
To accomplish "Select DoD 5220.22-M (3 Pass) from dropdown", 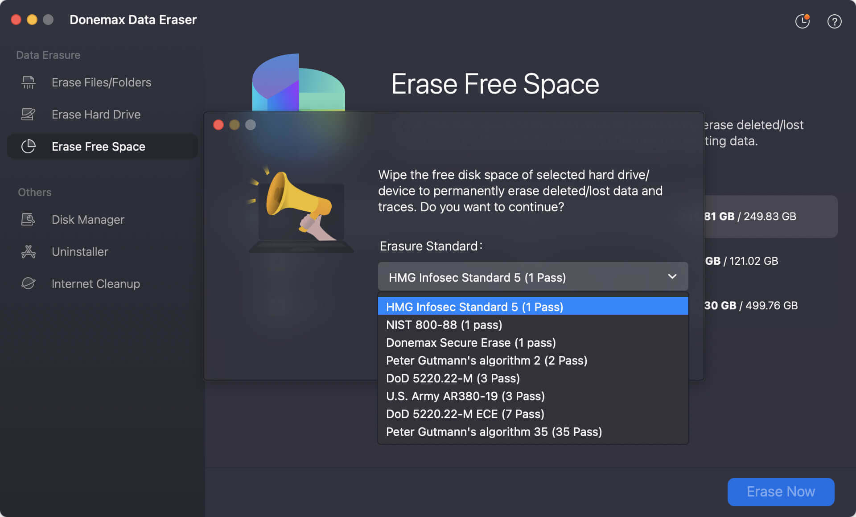I will (x=453, y=378).
